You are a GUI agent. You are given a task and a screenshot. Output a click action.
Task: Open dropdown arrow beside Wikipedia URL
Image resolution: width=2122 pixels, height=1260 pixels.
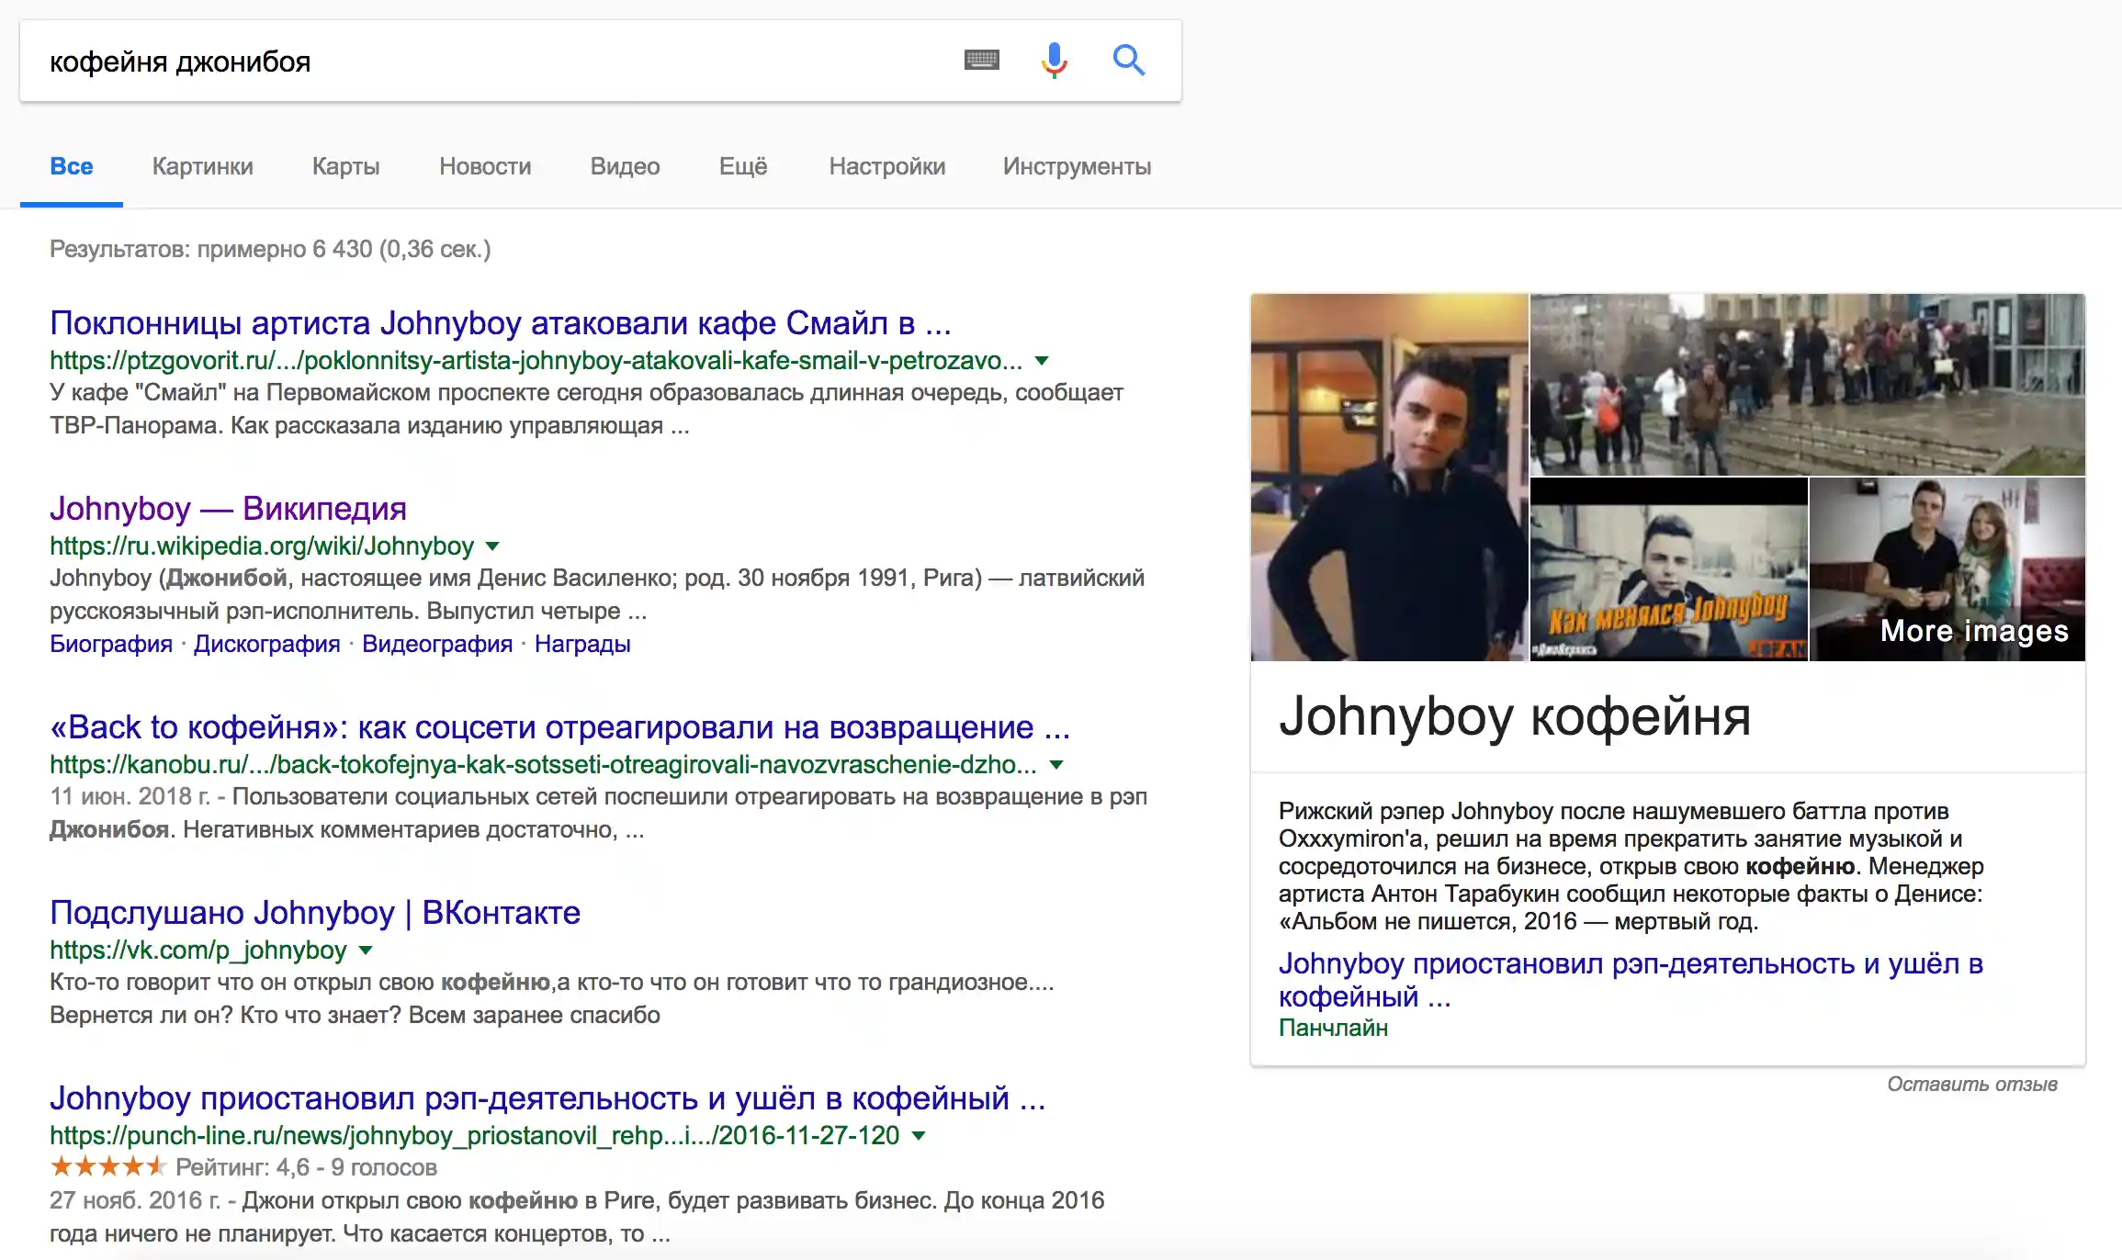click(492, 546)
